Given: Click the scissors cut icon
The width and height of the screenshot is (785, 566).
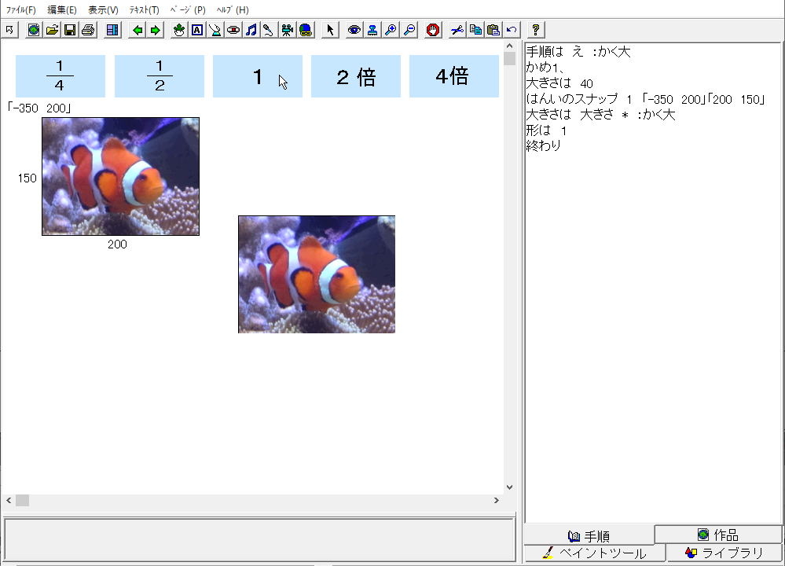Looking at the screenshot, I should click(457, 30).
